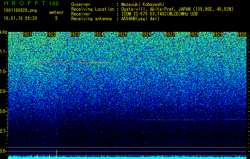Click the 0.8 kHz axis label
Image resolution: width=250 pixels, height=159 pixels.
[3, 111]
